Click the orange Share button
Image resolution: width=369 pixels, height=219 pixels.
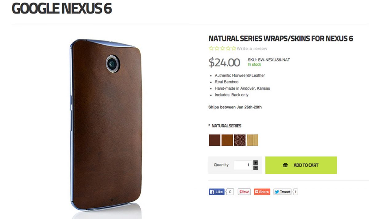tap(262, 192)
